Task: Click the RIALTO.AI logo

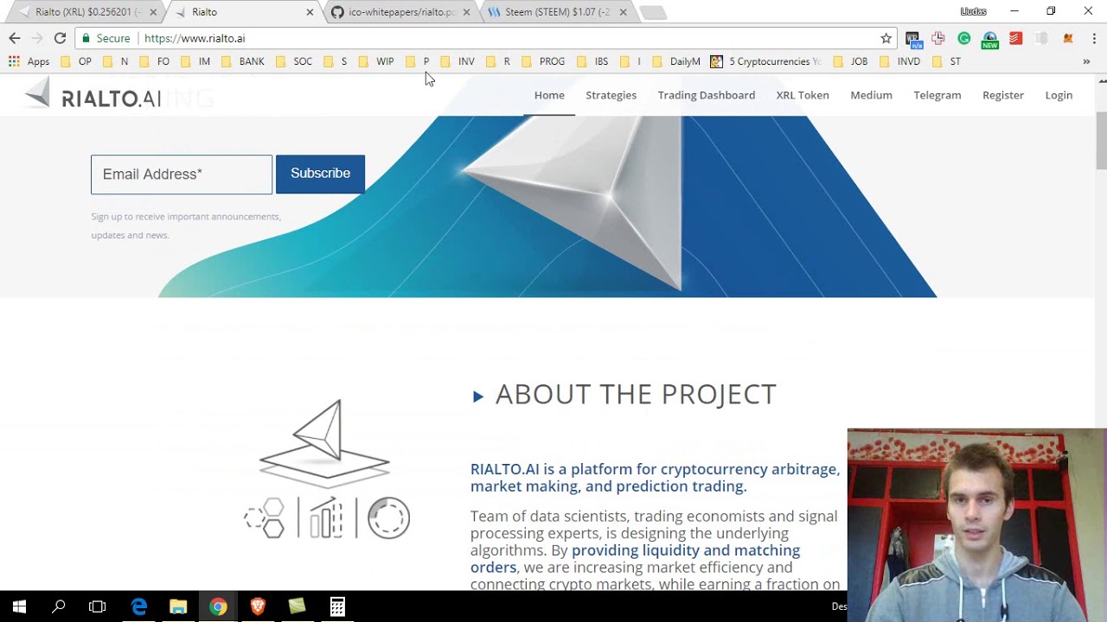Action: coord(93,95)
